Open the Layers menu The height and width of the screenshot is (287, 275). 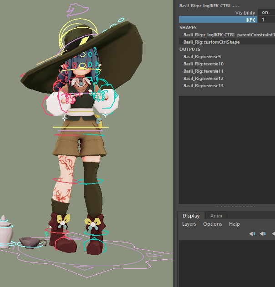(x=189, y=224)
